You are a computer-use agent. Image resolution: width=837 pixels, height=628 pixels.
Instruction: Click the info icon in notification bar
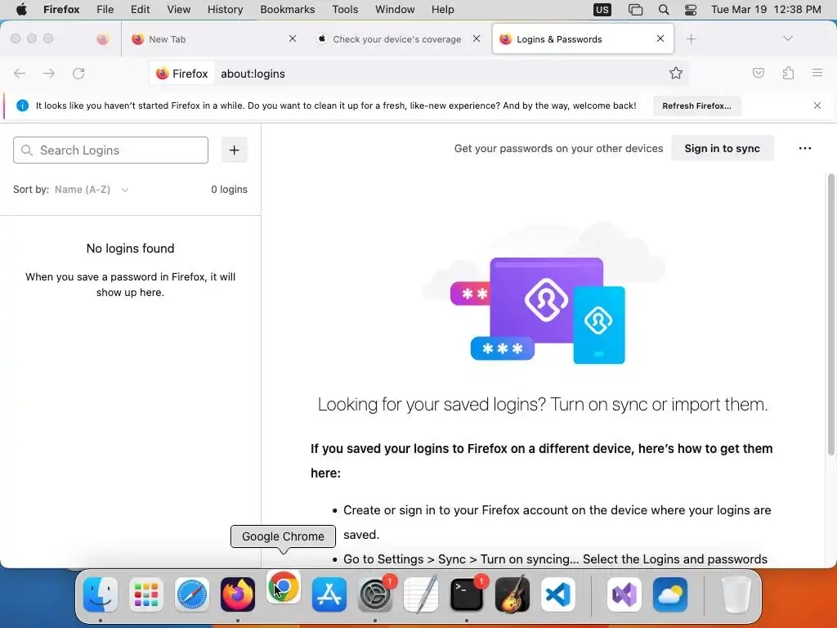tap(22, 105)
